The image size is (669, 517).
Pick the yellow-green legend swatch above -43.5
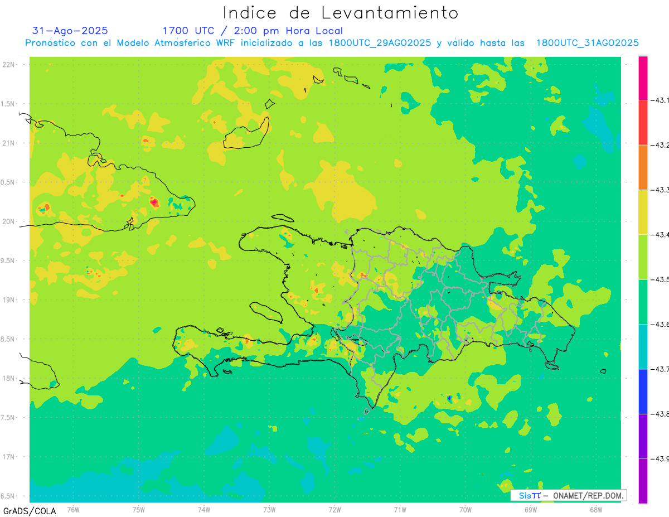(643, 257)
